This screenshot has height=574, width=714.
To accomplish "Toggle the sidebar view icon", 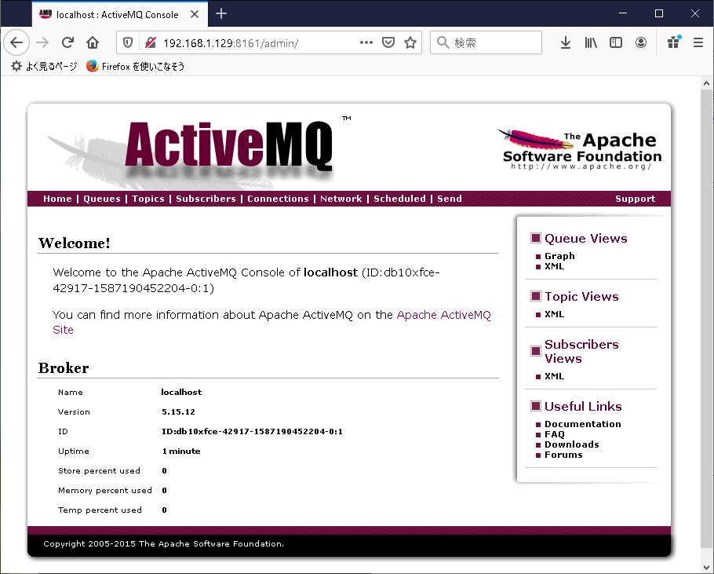I will pyautogui.click(x=616, y=42).
